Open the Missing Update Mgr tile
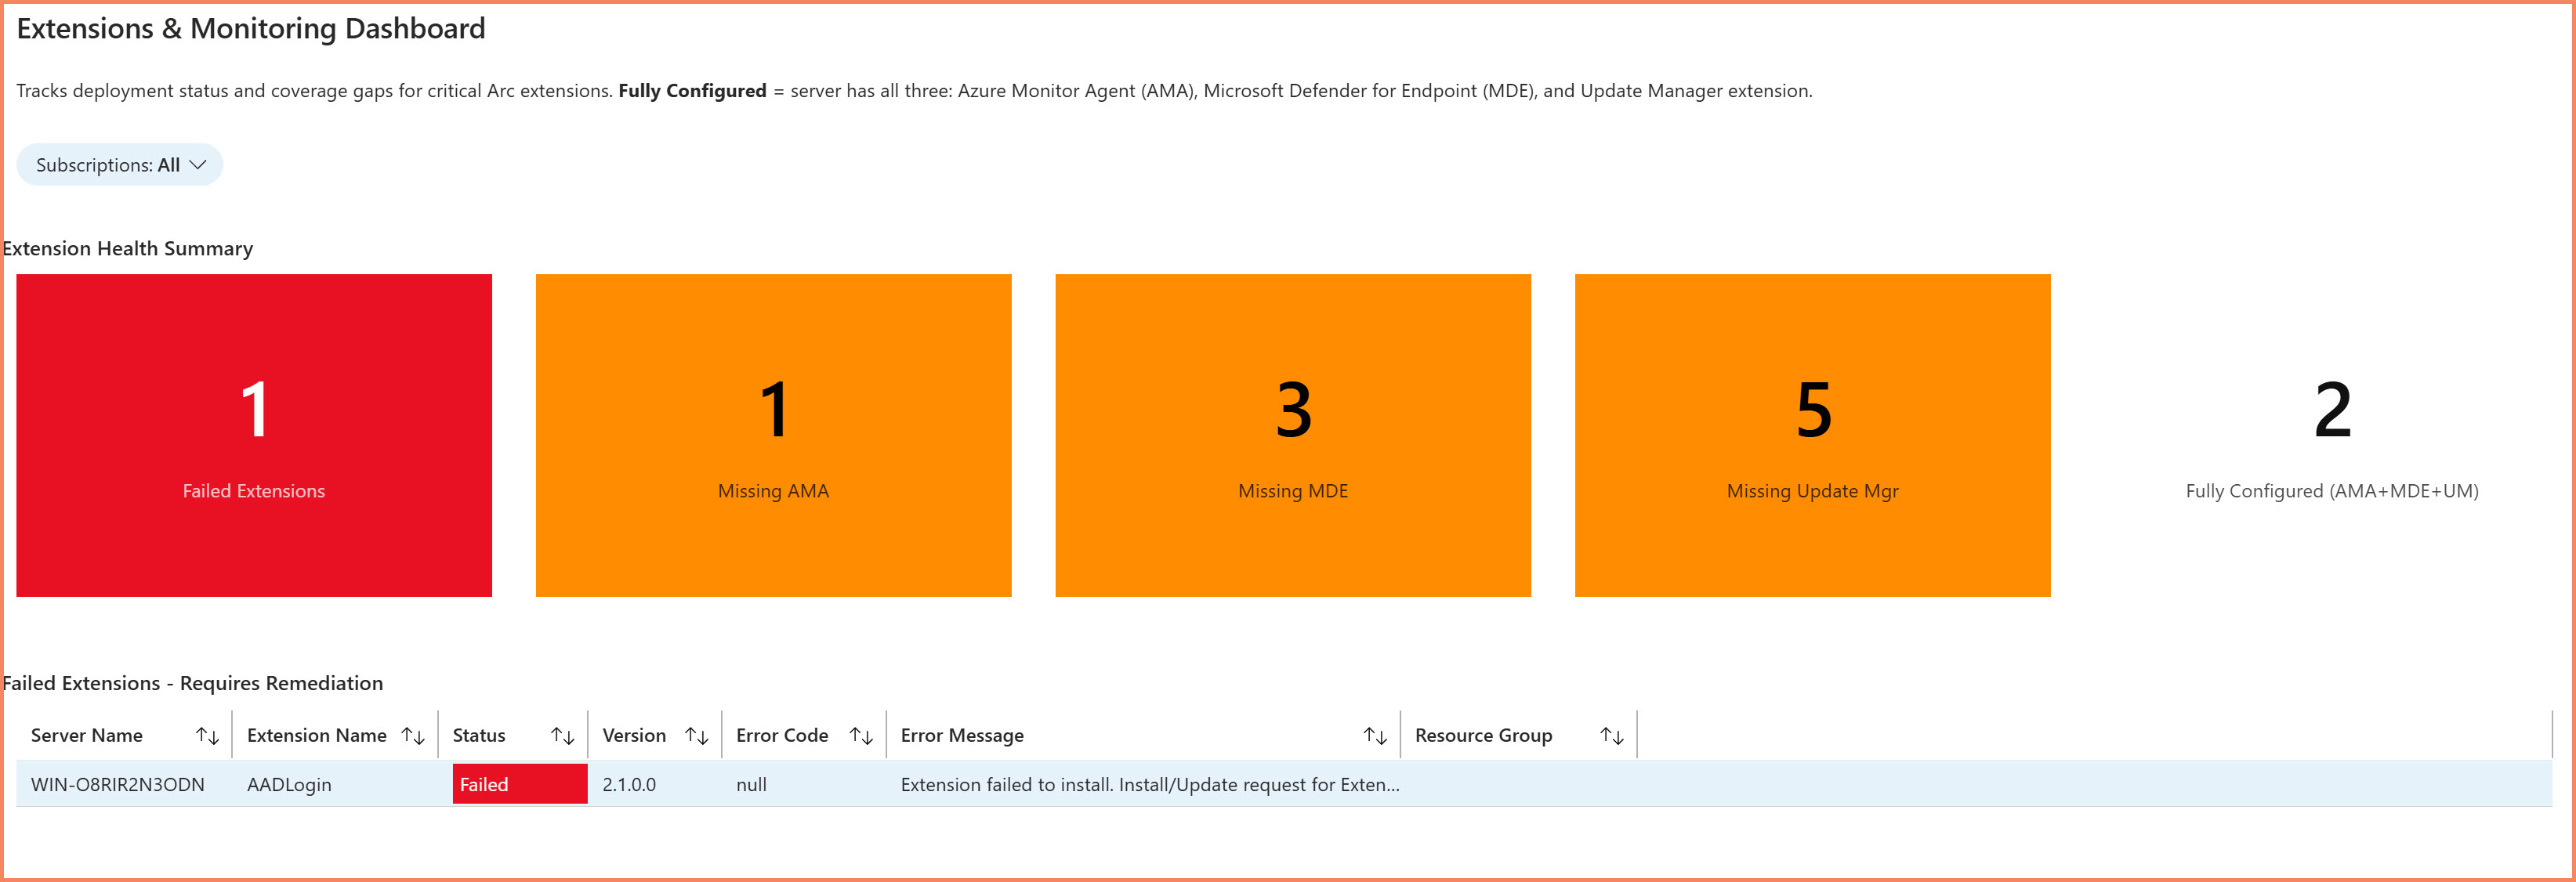The height and width of the screenshot is (882, 2576). tap(1813, 435)
